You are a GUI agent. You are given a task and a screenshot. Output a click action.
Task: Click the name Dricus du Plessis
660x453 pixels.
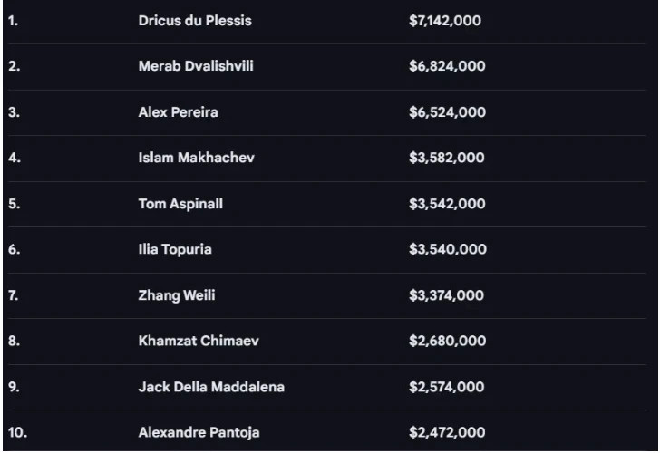(x=195, y=21)
